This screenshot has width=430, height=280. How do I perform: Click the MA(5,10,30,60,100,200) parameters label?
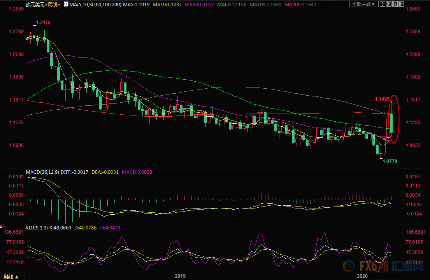coord(95,5)
